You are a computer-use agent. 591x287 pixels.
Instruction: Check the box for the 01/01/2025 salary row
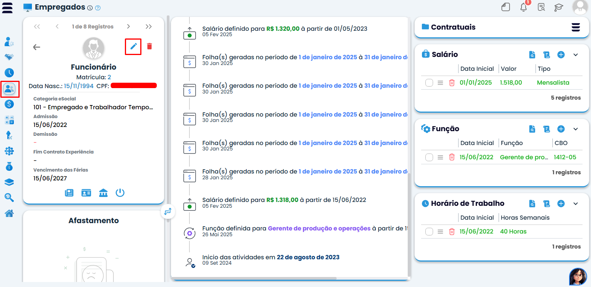(429, 83)
